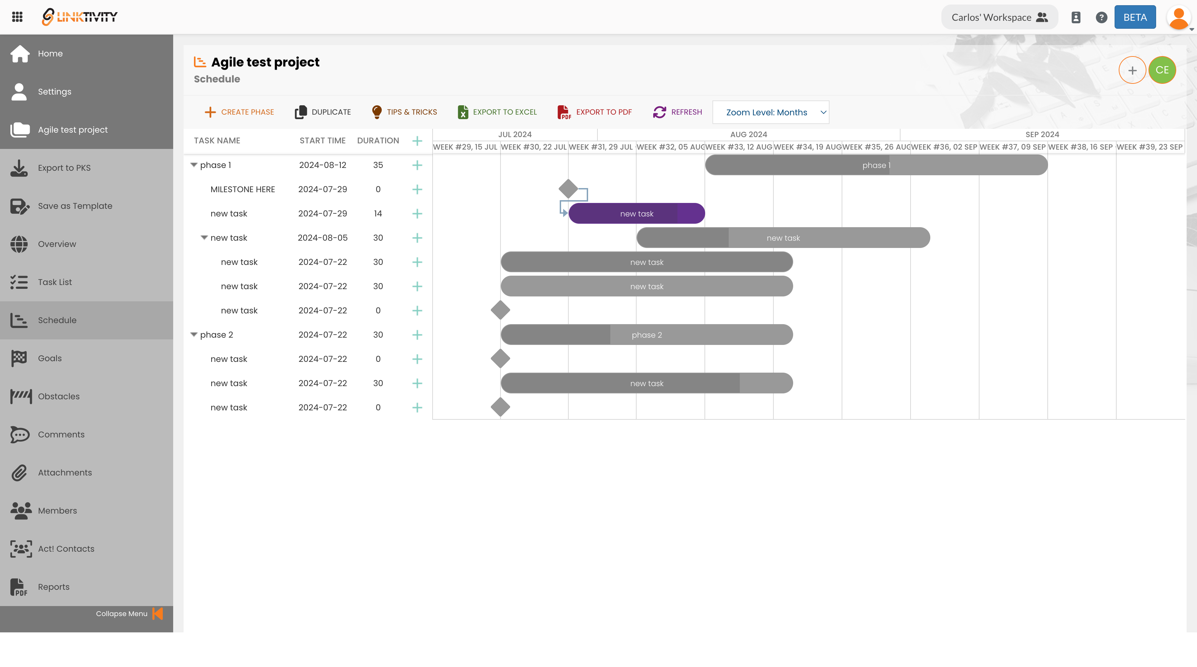Click AUG 2024 month header
Image resolution: width=1197 pixels, height=667 pixels.
point(748,134)
